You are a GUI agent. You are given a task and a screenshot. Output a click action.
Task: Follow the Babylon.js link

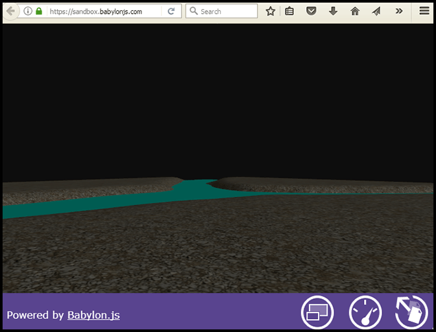[x=93, y=315]
